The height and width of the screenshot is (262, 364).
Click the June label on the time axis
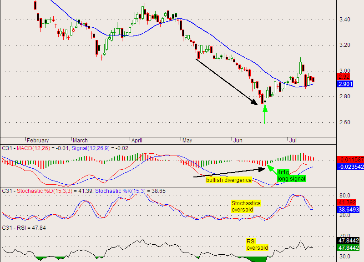(x=238, y=140)
